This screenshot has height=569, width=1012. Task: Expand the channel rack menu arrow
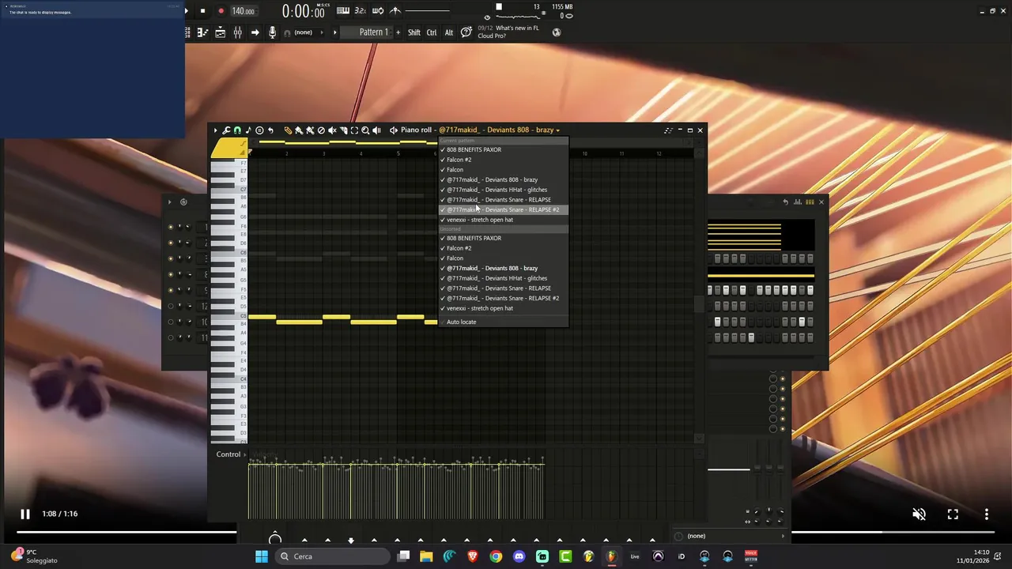pos(169,202)
